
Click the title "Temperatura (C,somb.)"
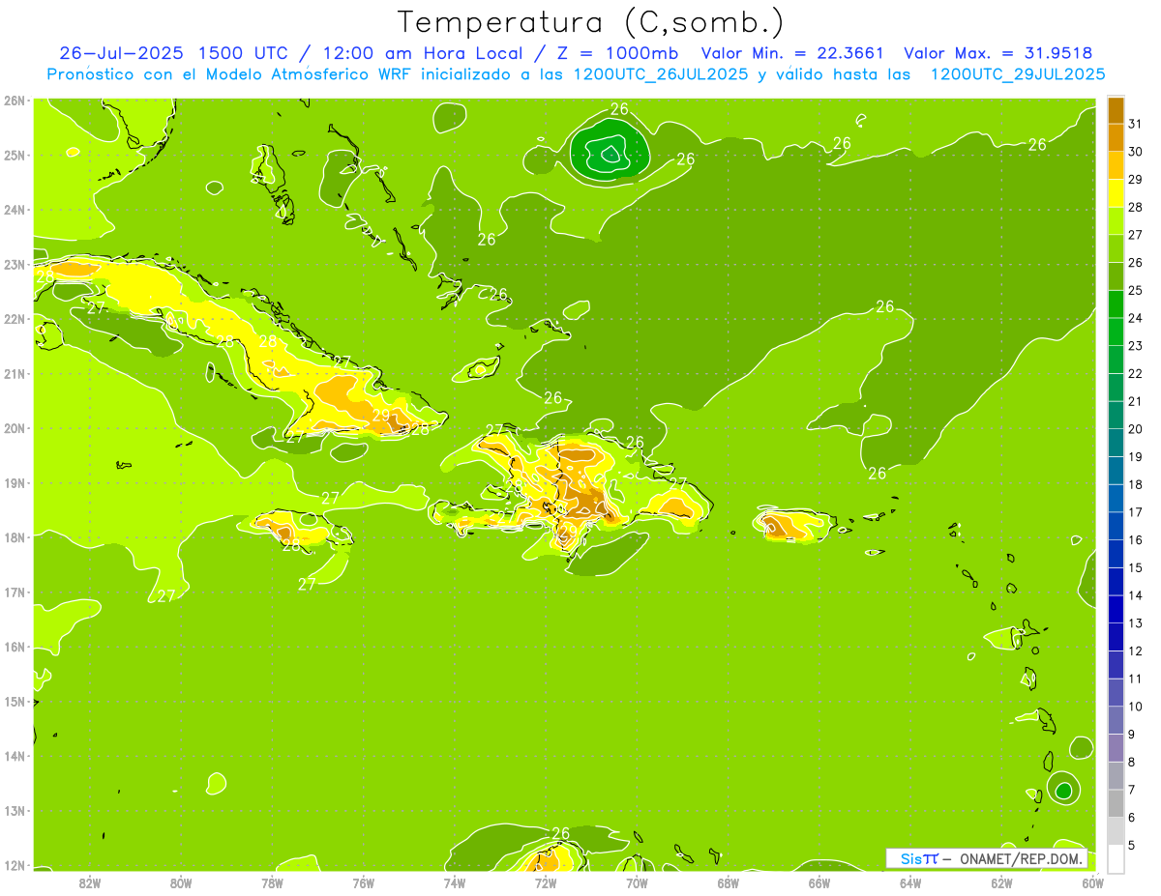tap(590, 23)
